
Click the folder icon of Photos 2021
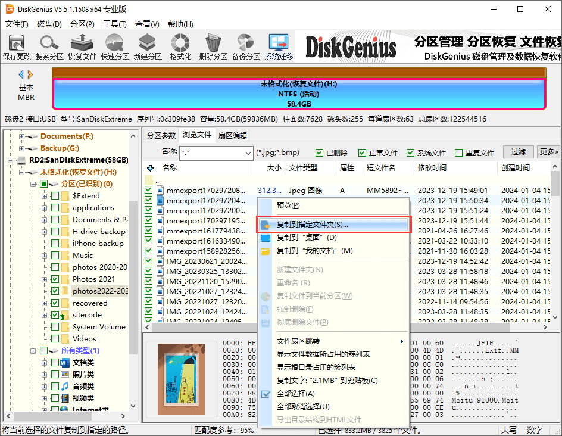pos(65,279)
